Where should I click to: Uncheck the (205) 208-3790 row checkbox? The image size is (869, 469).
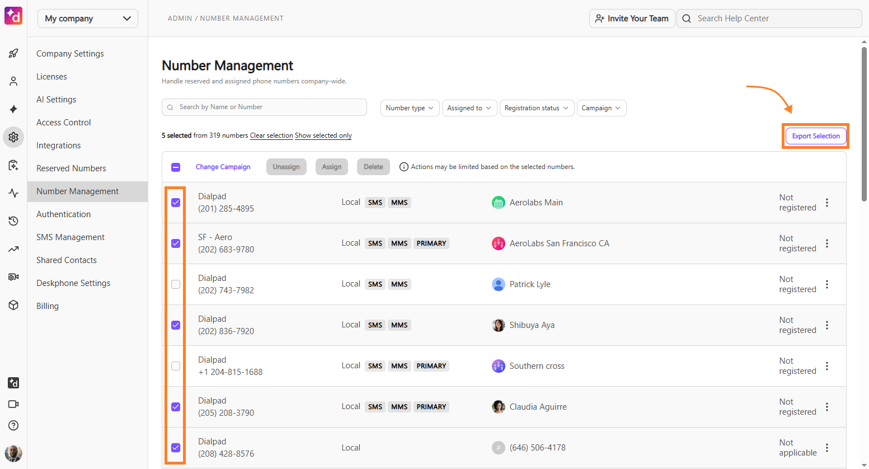(x=176, y=407)
